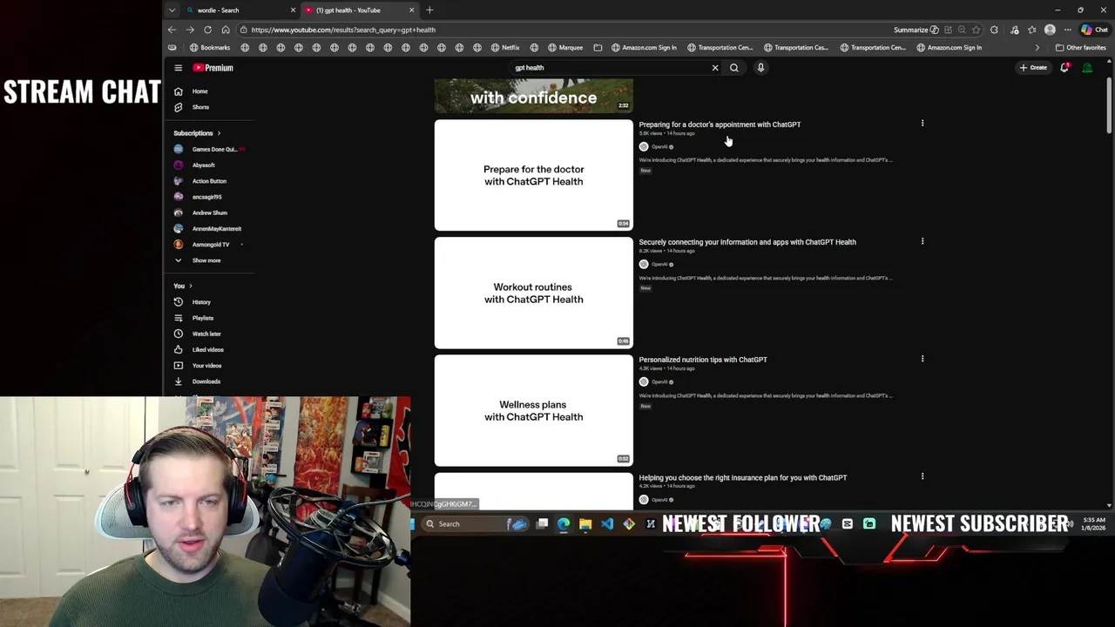Open OpenAI channel under doctor's appointment video

pyautogui.click(x=658, y=147)
